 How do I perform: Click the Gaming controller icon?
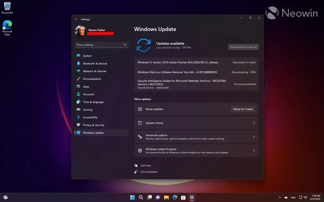pyautogui.click(x=78, y=110)
